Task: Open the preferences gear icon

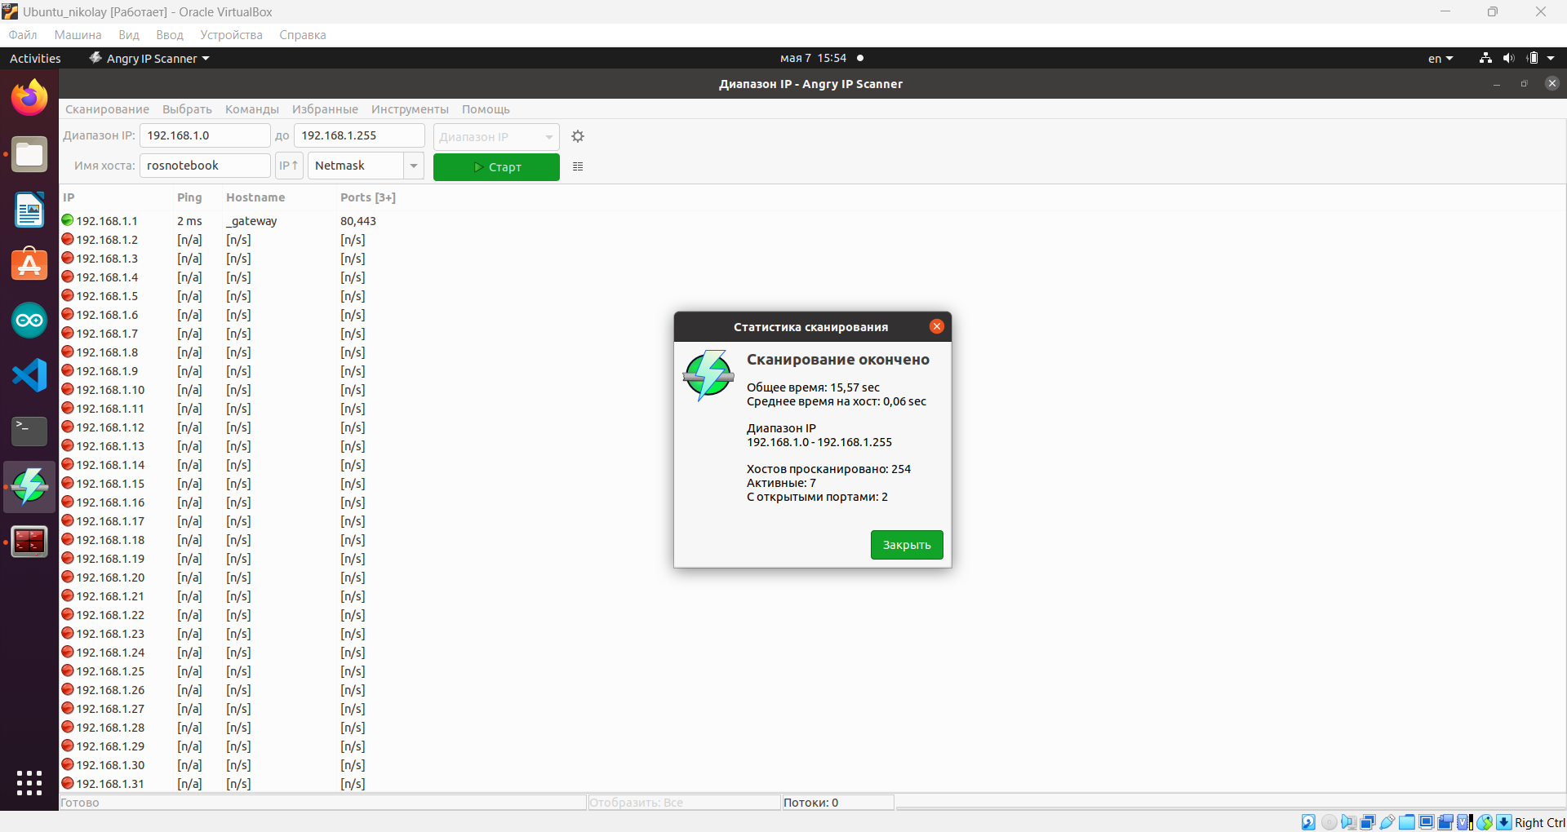Action: coord(578,136)
